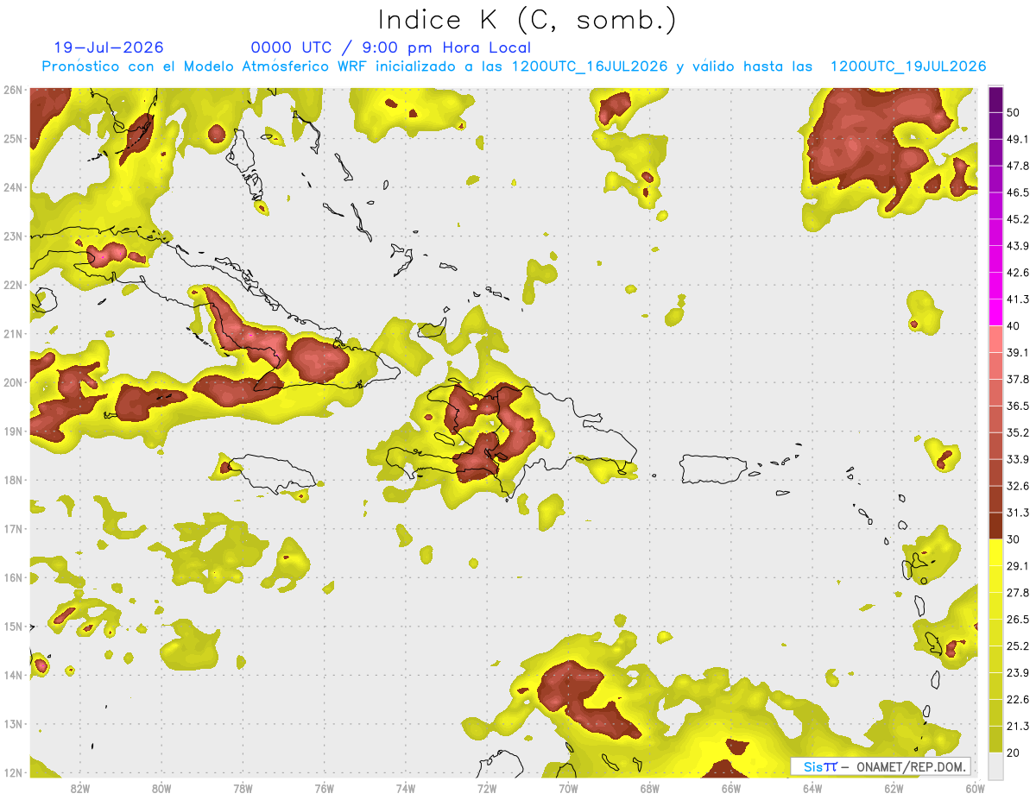Click the 26N latitude axis label

[12, 90]
